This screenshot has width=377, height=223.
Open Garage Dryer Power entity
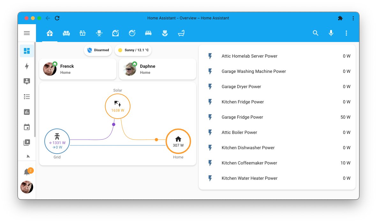(x=277, y=87)
